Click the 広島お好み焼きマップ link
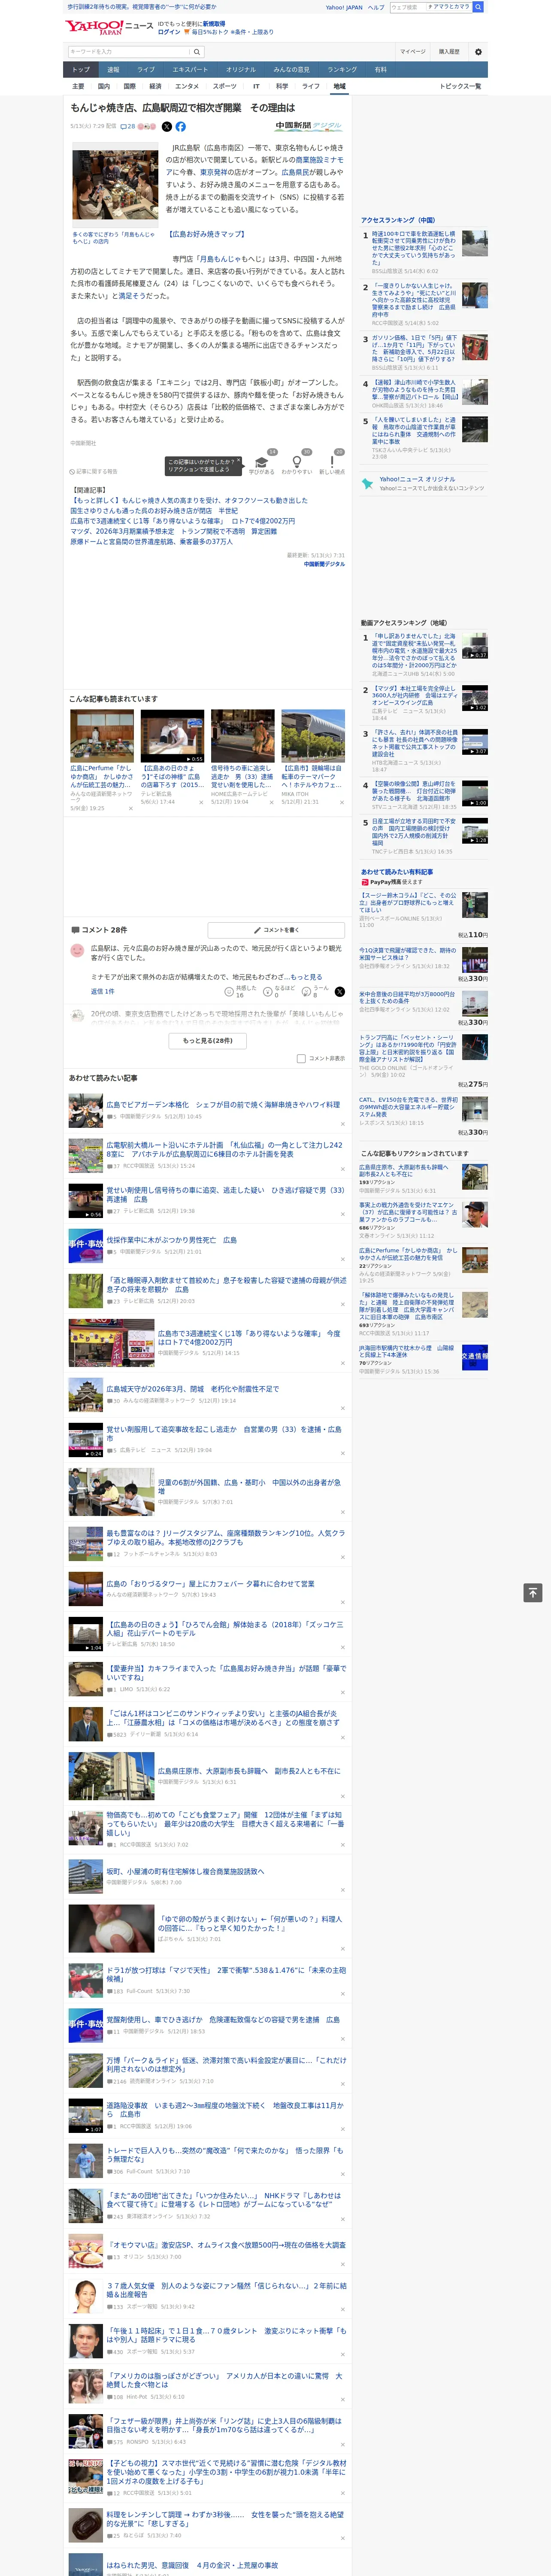The width and height of the screenshot is (551, 2576). coord(206,234)
